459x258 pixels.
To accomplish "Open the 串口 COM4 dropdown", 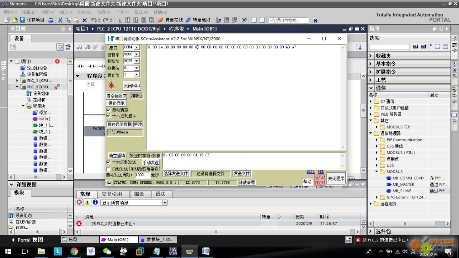I will point(136,47).
